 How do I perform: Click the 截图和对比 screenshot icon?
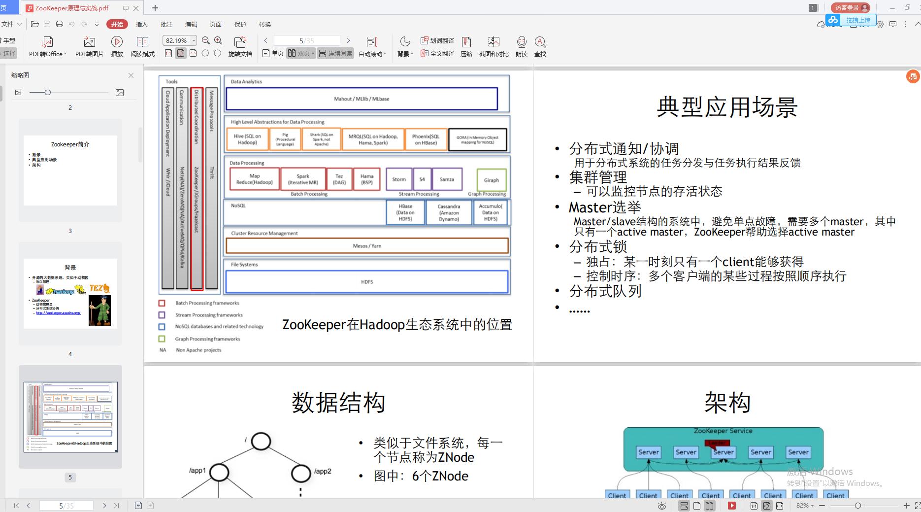tap(493, 42)
